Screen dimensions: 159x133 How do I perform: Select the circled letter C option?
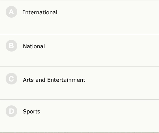click(x=11, y=79)
